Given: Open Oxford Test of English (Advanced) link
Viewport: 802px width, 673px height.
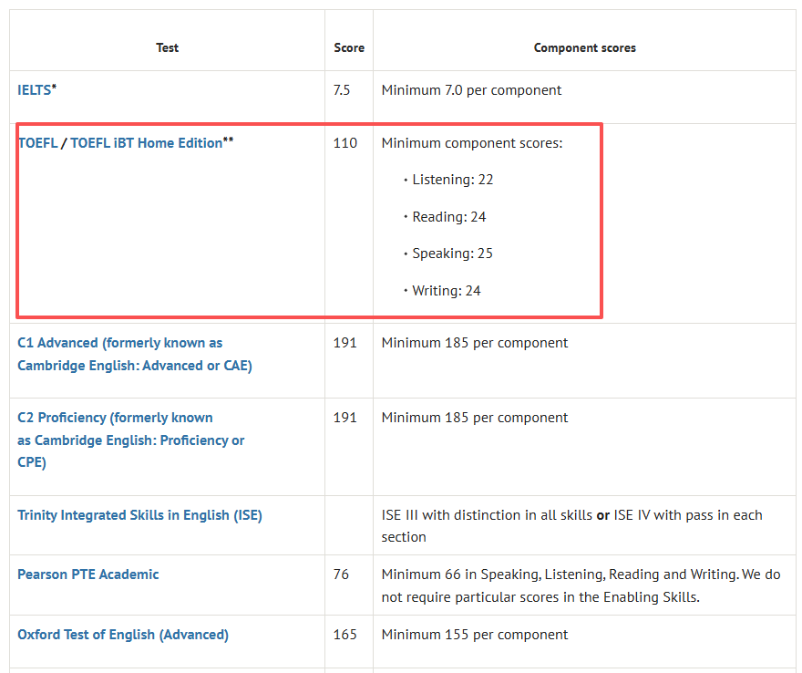Looking at the screenshot, I should pos(123,635).
